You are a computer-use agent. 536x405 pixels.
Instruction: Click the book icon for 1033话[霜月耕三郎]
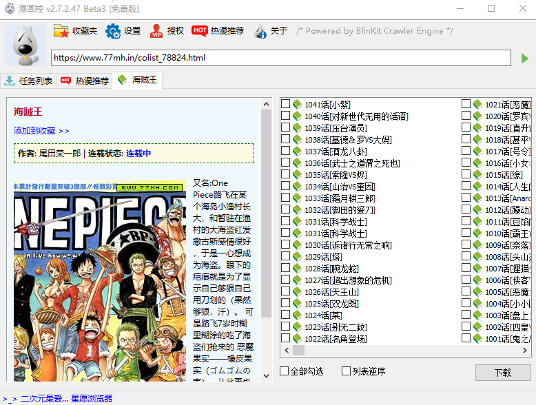click(297, 198)
